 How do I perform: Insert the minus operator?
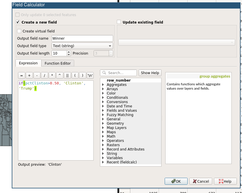pyautogui.click(x=37, y=76)
